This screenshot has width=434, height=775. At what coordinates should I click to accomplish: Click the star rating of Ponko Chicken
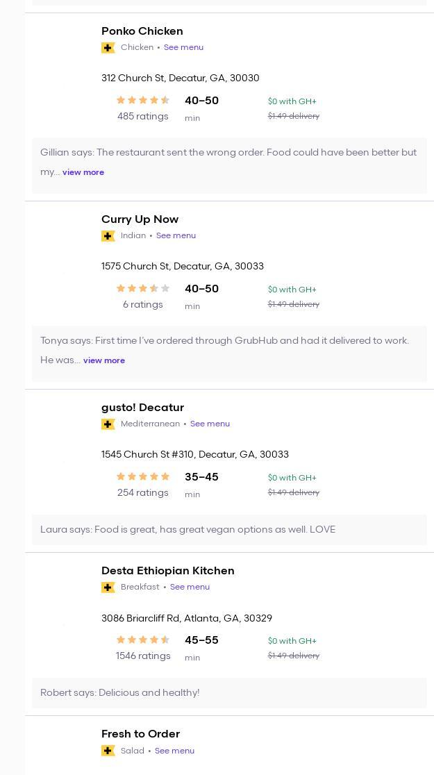[x=143, y=100]
